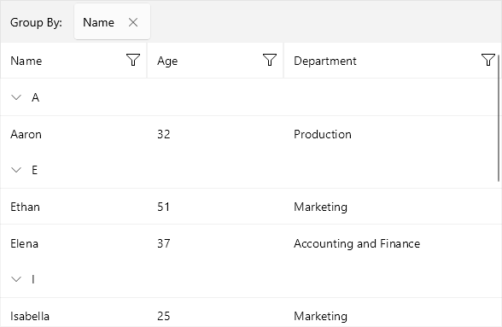This screenshot has width=502, height=327.
Task: Click the vertical scrollbar thumb
Action: tap(499, 118)
